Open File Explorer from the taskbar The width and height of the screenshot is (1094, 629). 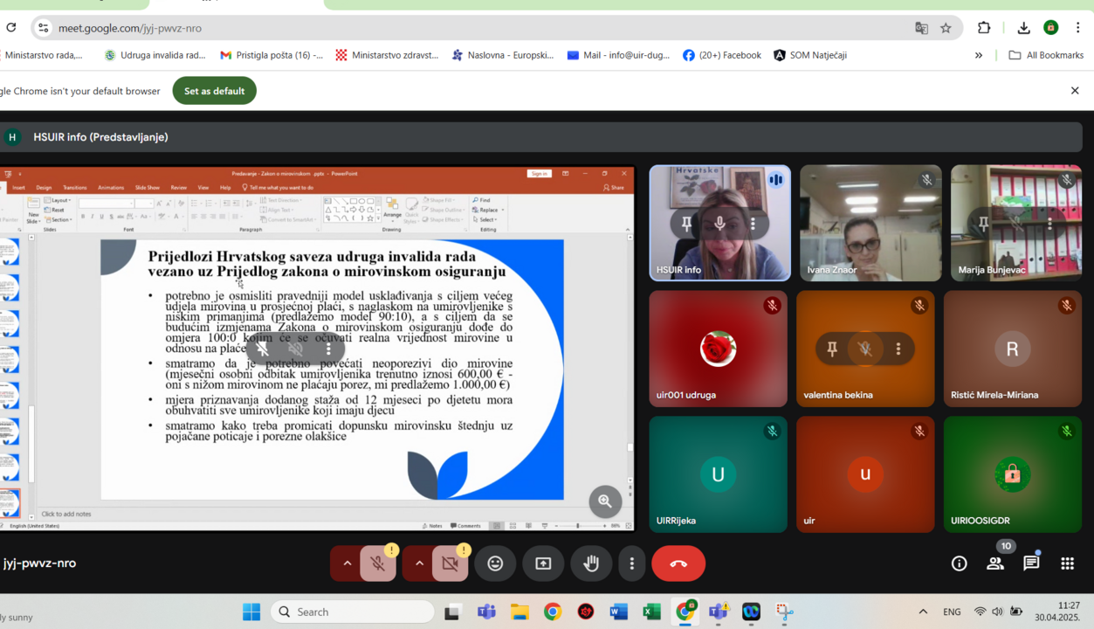tap(519, 612)
